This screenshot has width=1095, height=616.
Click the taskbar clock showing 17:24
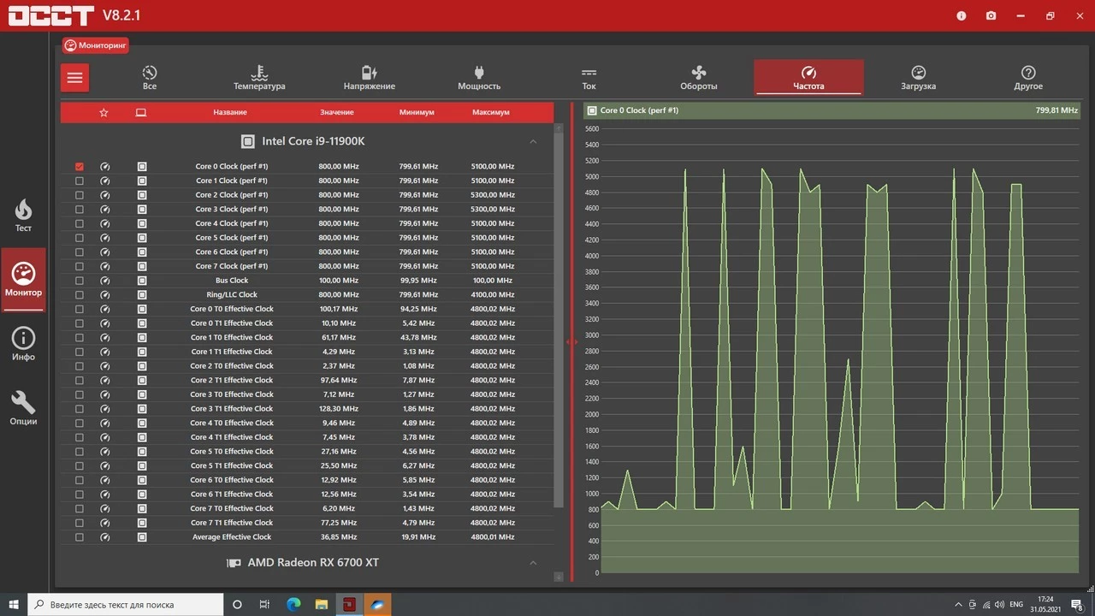1045,604
